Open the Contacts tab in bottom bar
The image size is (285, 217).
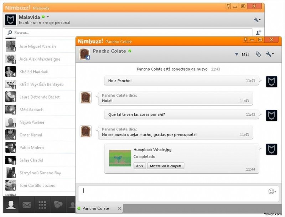pyautogui.click(x=11, y=205)
